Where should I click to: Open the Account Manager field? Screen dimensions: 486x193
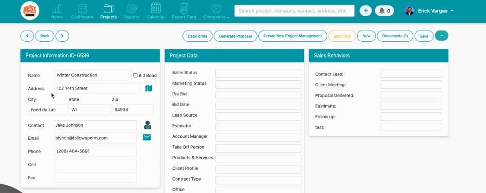(259, 137)
